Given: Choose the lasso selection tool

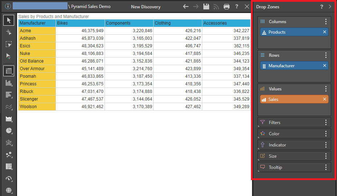Looking at the screenshot, I should [9, 44].
